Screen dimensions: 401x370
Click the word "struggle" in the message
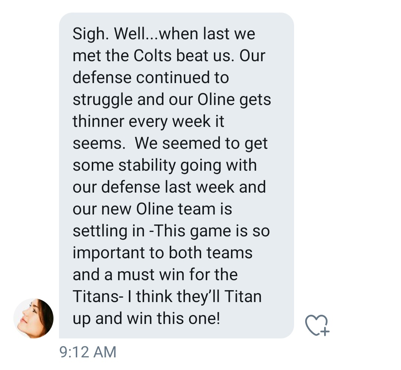click(x=102, y=100)
